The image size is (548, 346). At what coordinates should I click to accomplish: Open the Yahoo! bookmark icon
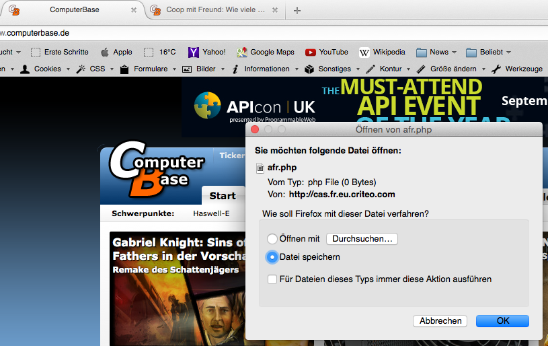(x=193, y=52)
